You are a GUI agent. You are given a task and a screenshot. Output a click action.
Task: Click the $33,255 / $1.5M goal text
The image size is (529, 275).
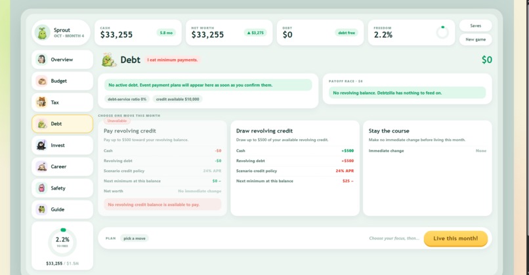(x=62, y=264)
